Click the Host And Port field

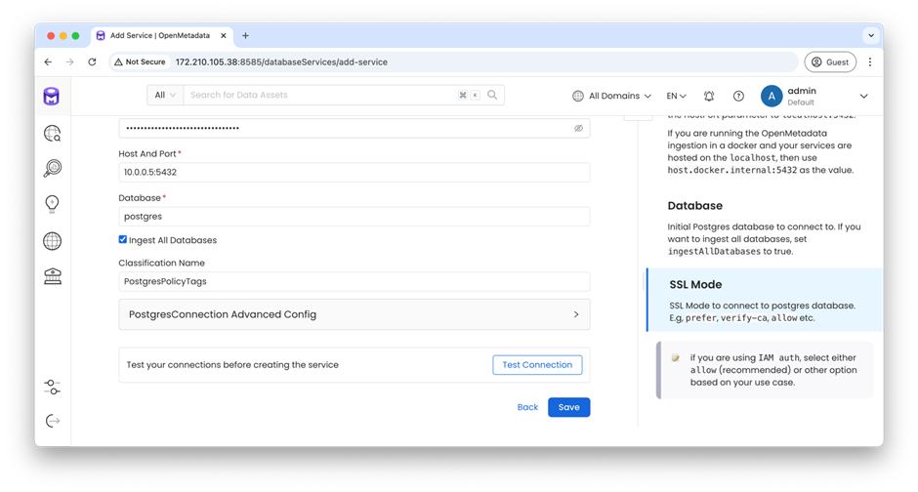click(x=355, y=173)
